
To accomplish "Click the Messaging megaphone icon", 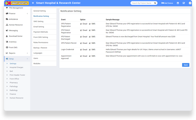I will [7, 30].
